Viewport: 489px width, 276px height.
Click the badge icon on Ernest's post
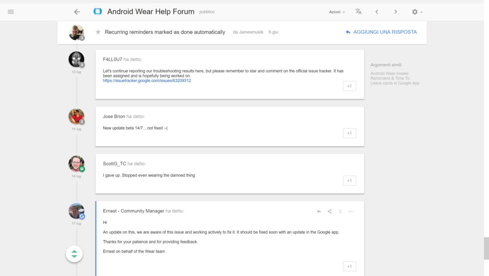pos(340,211)
